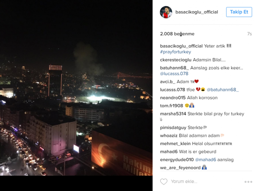Open basacikoglu_official username in the header
The width and height of the screenshot is (254, 191).
(197, 12)
